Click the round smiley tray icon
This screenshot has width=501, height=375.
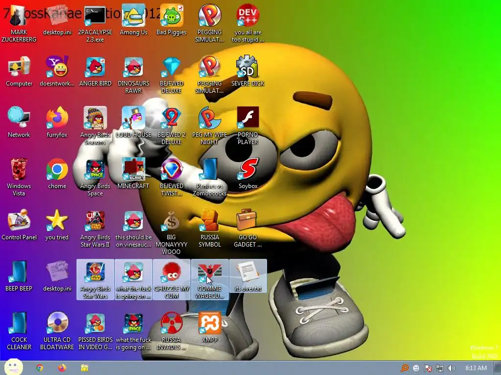[x=416, y=368]
